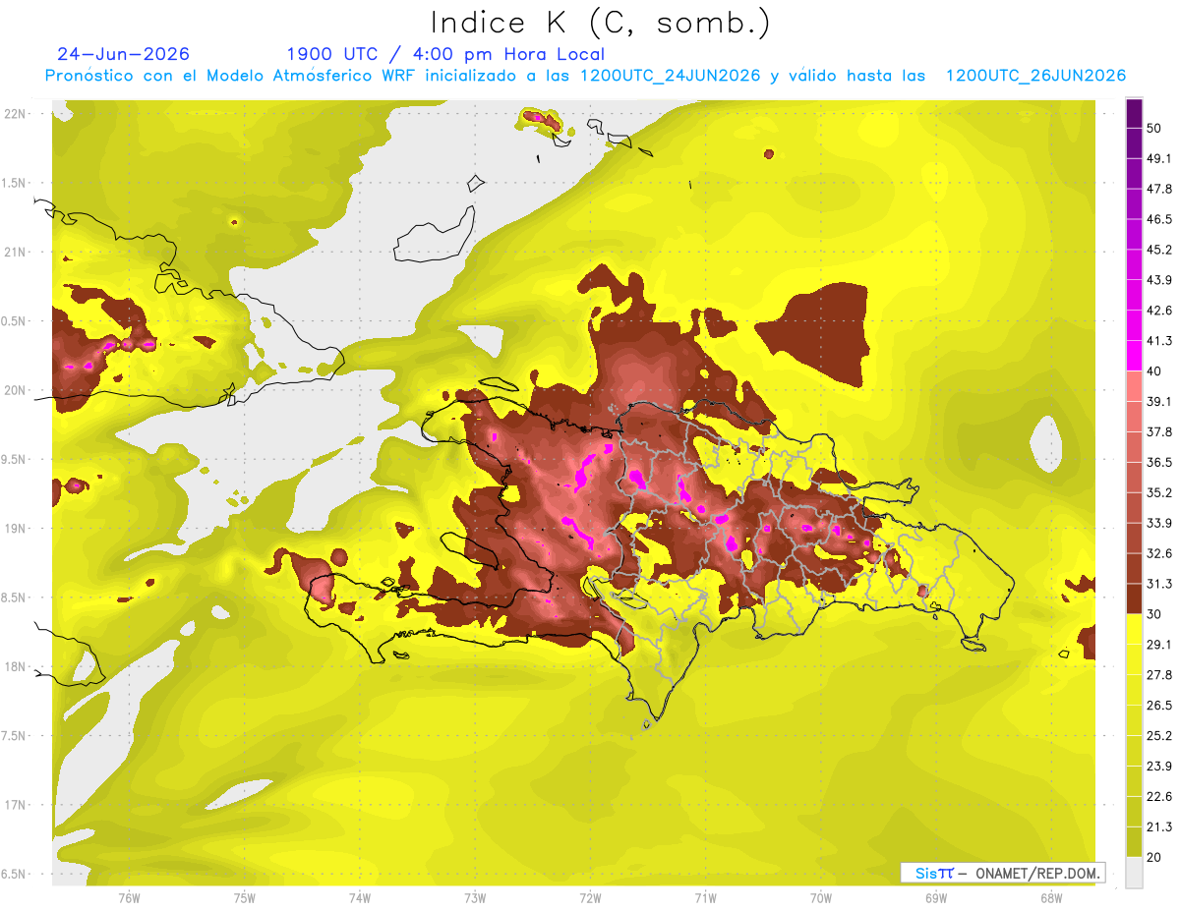Click the '21N' latitude label
The height and width of the screenshot is (911, 1180).
(14, 252)
